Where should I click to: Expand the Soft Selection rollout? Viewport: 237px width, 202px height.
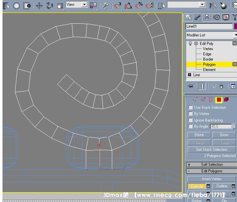point(212,164)
